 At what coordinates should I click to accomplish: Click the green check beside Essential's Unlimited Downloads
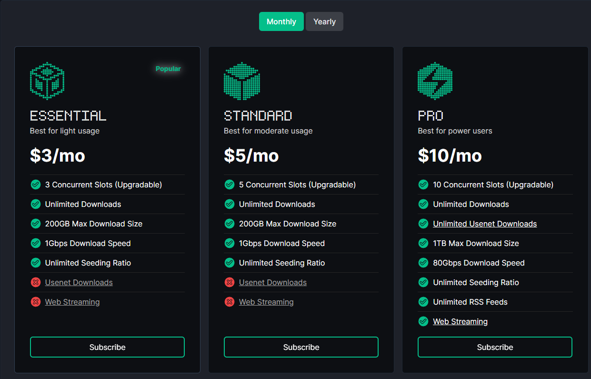click(36, 204)
